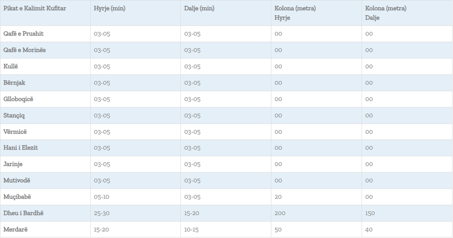The height and width of the screenshot is (238, 453).
Task: Click the Dalje (min) column header
Action: [199, 8]
